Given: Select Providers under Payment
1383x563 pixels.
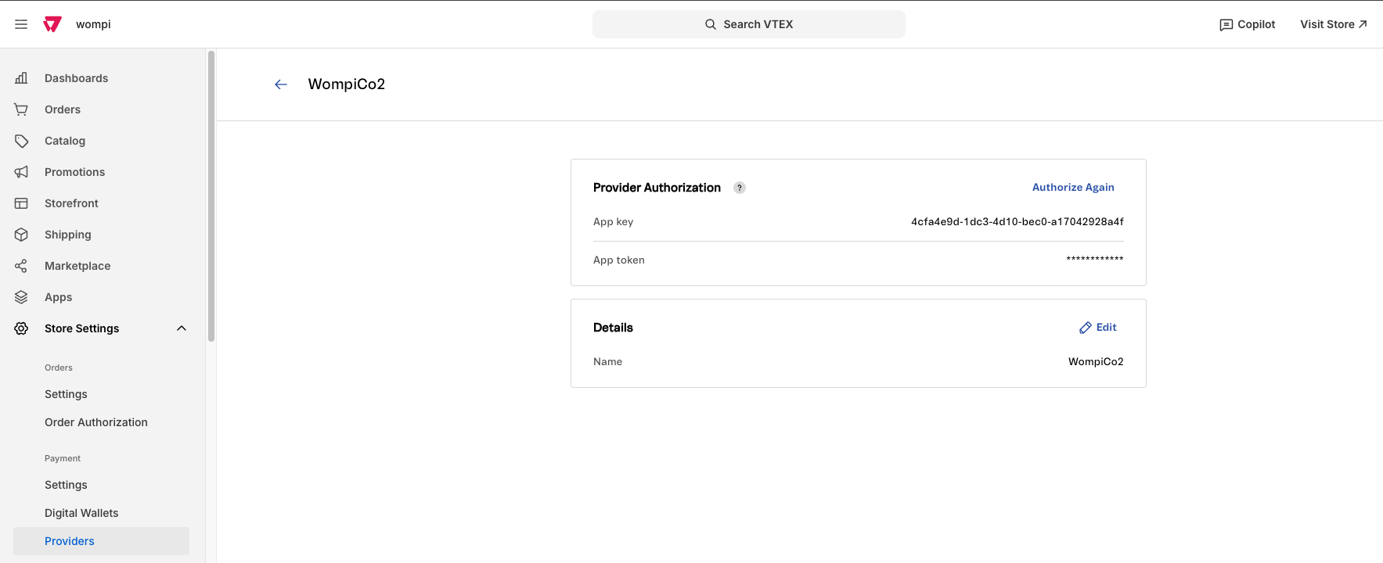Looking at the screenshot, I should (x=102, y=541).
